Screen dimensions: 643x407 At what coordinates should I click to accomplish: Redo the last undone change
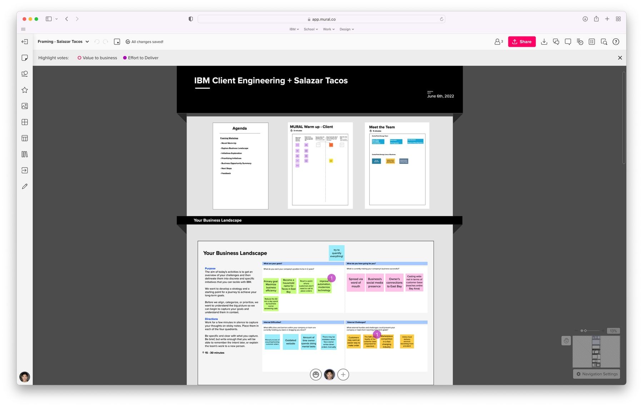tap(105, 42)
